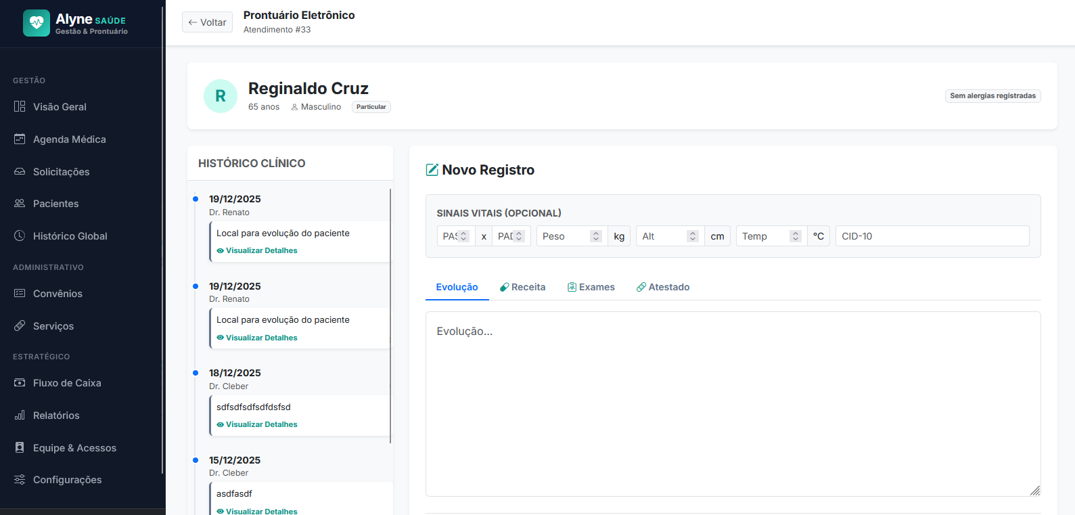The height and width of the screenshot is (515, 1075).
Task: Click inside the Evolução text area
Action: (732, 403)
